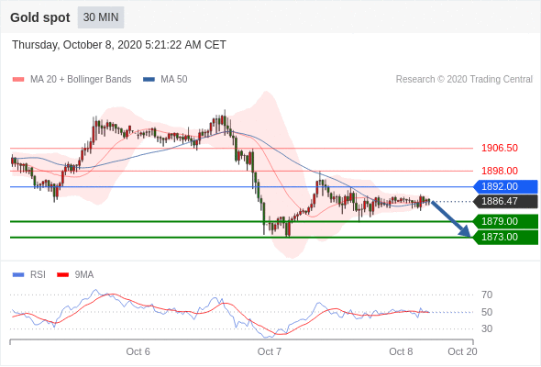Click the MA 20 + Bollinger Bands legend swatch
Viewport: 541px width, 367px height.
[x=18, y=80]
